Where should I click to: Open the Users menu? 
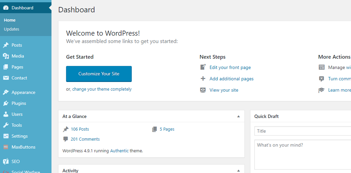pyautogui.click(x=26, y=114)
